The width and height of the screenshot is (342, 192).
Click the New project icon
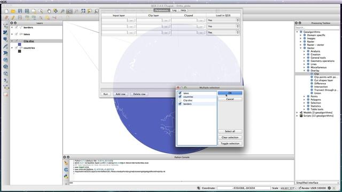[x=6, y=11]
